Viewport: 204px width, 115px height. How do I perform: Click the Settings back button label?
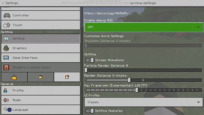[11, 3]
